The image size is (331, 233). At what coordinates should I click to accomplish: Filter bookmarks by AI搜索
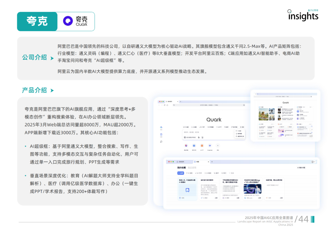point(189,173)
